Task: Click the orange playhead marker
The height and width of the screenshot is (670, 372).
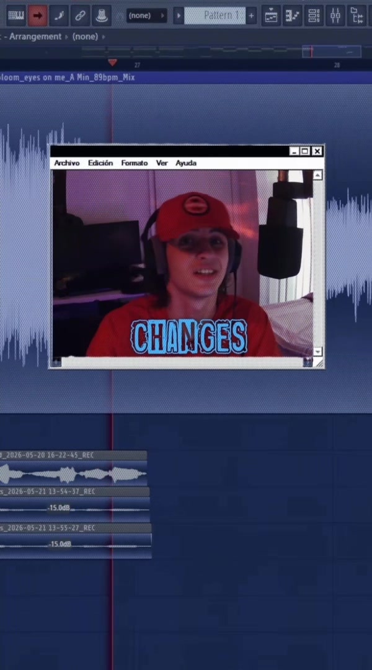Action: [x=112, y=63]
